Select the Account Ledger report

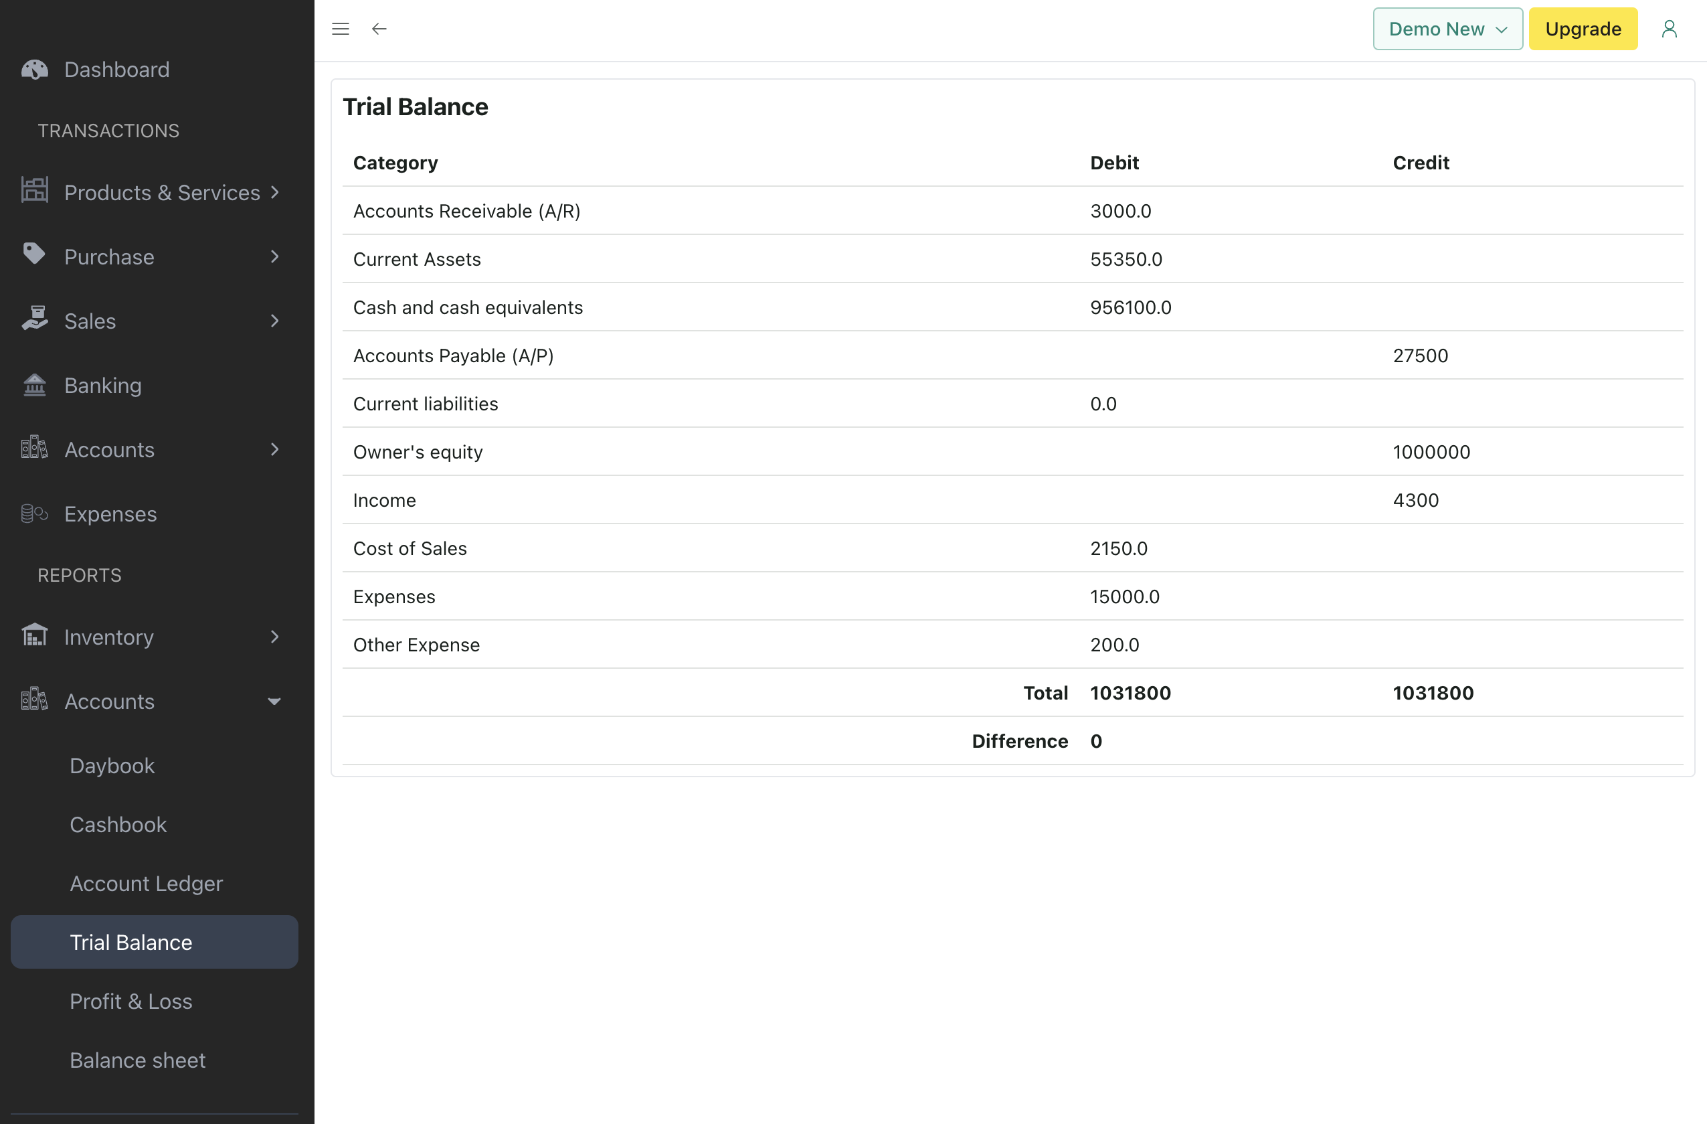[x=145, y=883]
